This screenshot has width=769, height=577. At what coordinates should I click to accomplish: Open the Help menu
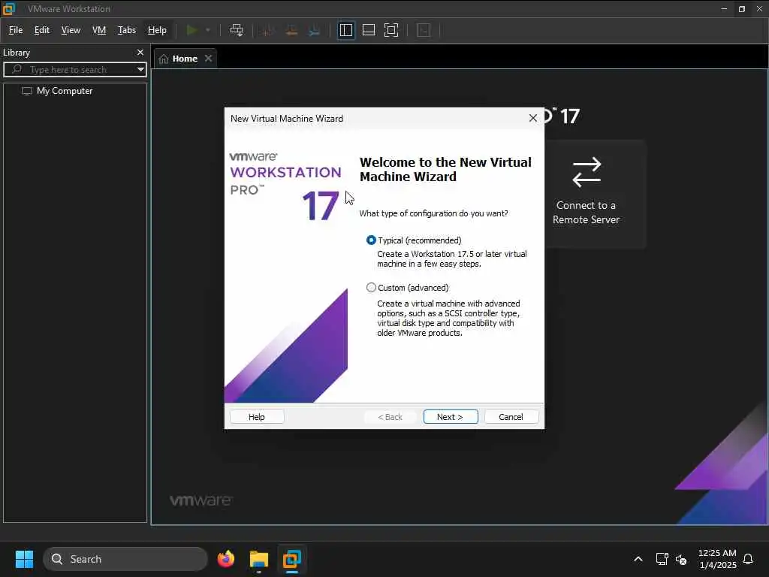(157, 30)
